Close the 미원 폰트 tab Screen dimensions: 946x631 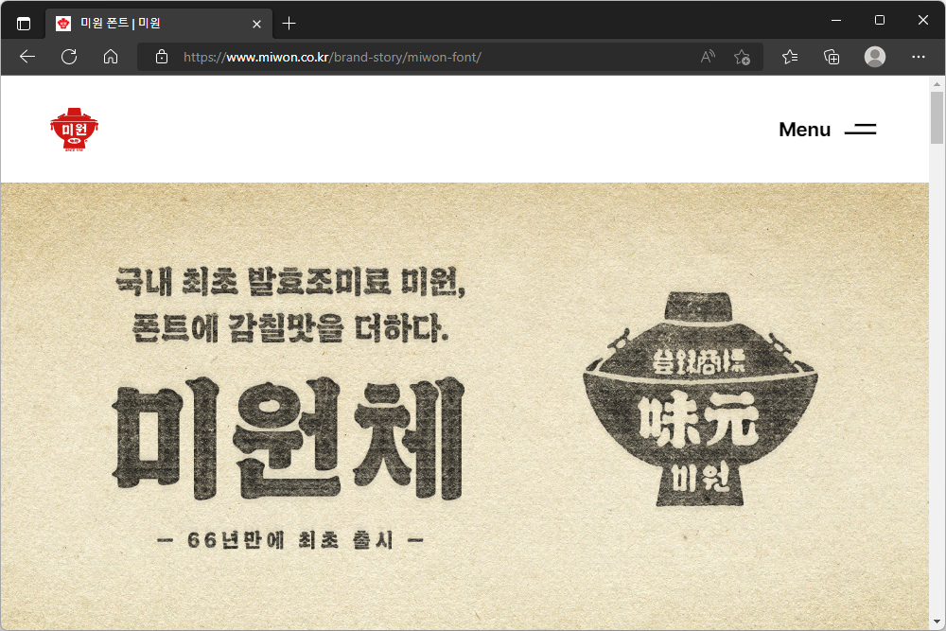coord(256,25)
